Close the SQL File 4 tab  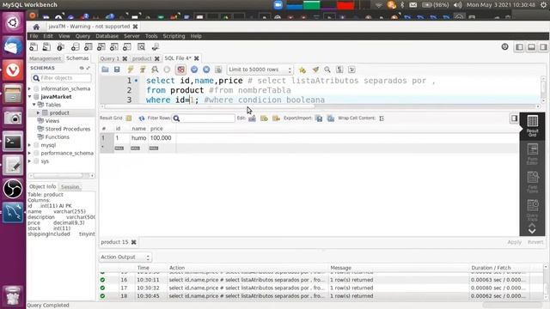[x=197, y=58]
